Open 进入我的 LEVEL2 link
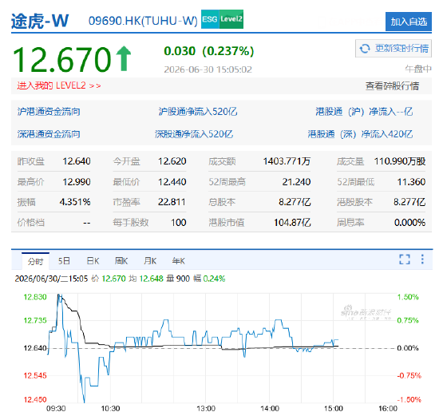Image resolution: width=439 pixels, height=412 pixels. tap(59, 85)
